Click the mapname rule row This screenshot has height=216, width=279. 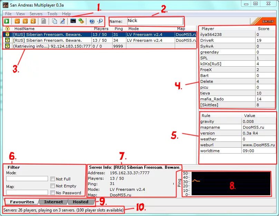(238, 127)
